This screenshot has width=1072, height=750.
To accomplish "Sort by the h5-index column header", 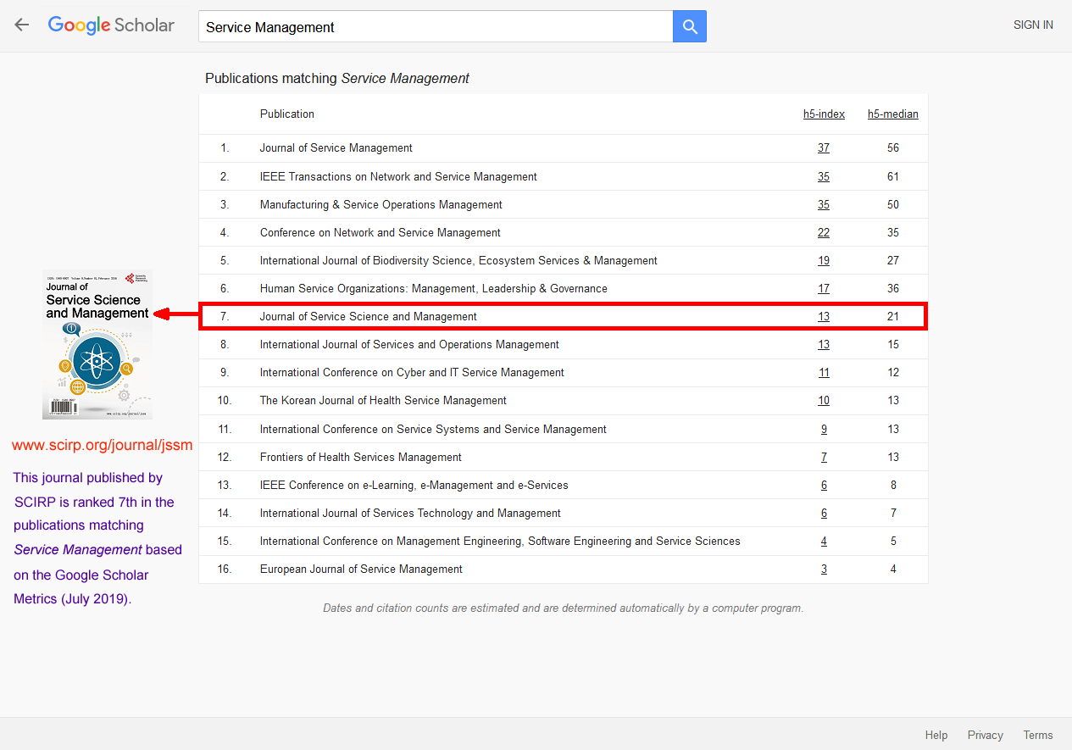I will click(824, 114).
